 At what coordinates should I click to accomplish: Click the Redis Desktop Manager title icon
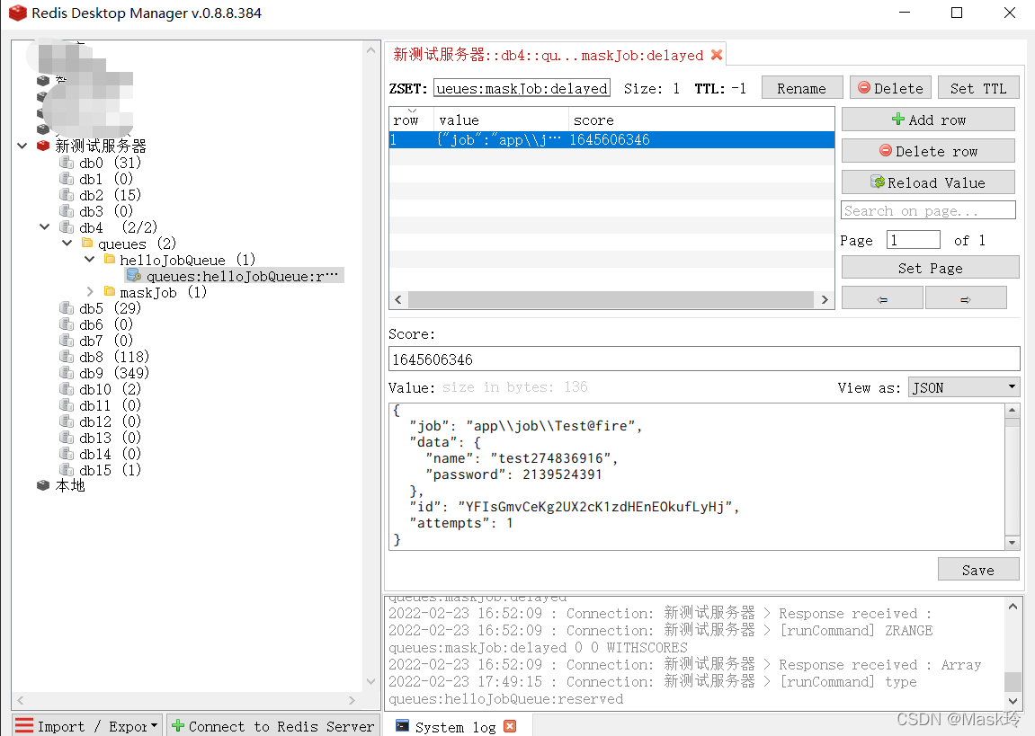(18, 13)
